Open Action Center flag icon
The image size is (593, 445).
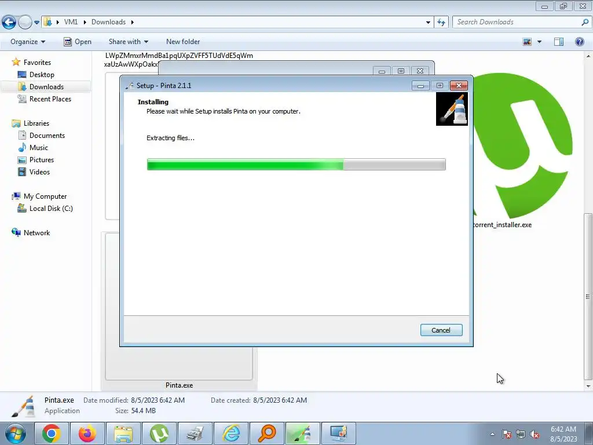coord(507,434)
